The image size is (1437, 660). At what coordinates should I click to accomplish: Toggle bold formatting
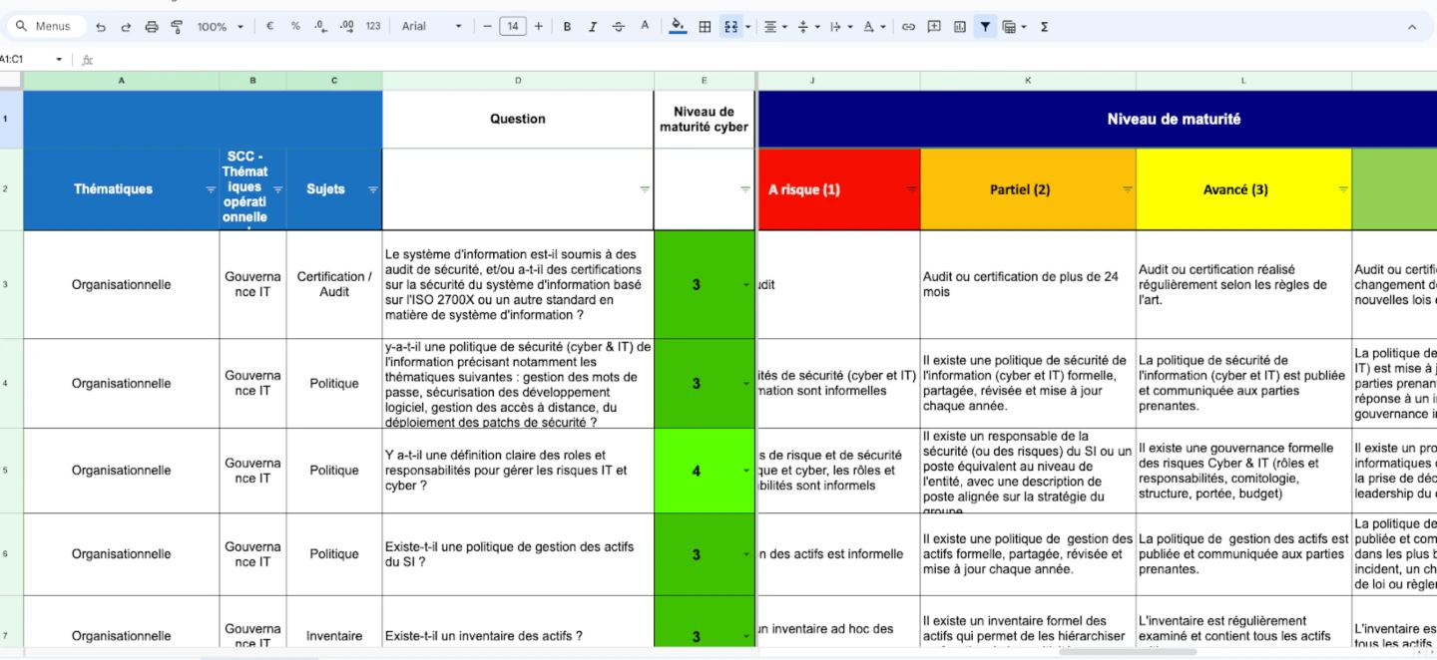tap(567, 27)
